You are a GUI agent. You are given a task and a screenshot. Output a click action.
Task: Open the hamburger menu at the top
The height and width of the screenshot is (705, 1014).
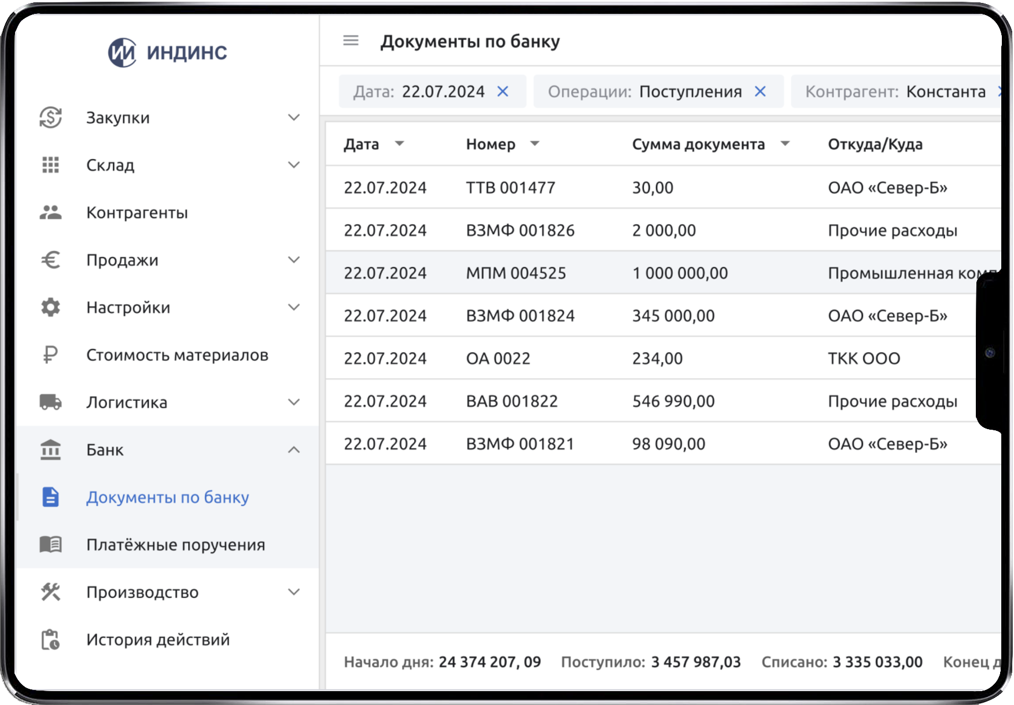(351, 40)
